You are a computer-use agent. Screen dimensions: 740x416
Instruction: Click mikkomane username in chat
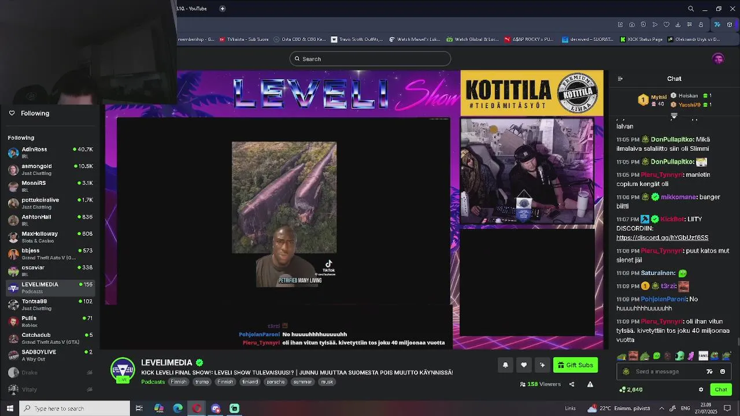tap(679, 197)
